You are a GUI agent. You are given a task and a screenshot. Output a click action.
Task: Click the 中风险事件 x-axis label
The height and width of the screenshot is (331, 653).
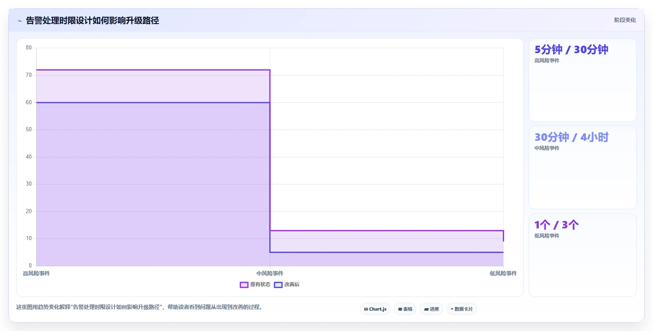pyautogui.click(x=270, y=273)
